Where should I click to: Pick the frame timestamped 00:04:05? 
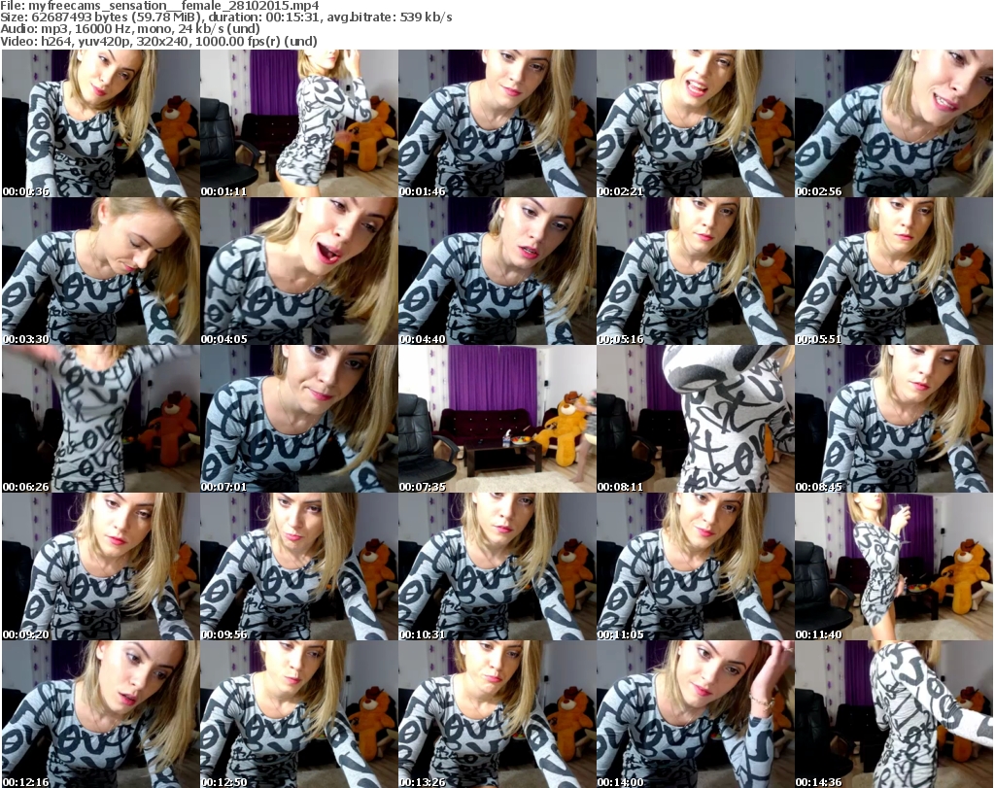click(x=299, y=271)
